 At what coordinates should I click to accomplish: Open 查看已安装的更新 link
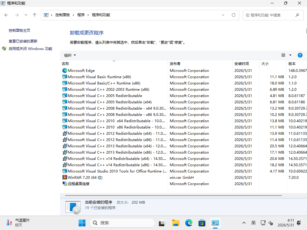pyautogui.click(x=23, y=41)
